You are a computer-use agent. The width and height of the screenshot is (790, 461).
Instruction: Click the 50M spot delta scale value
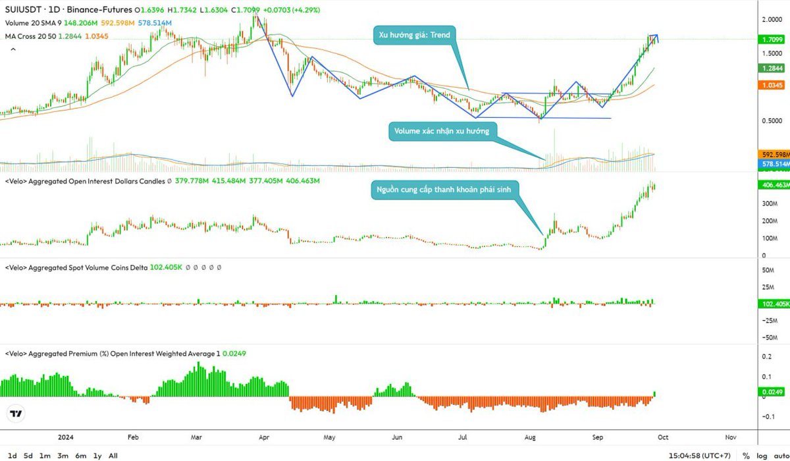(x=768, y=271)
